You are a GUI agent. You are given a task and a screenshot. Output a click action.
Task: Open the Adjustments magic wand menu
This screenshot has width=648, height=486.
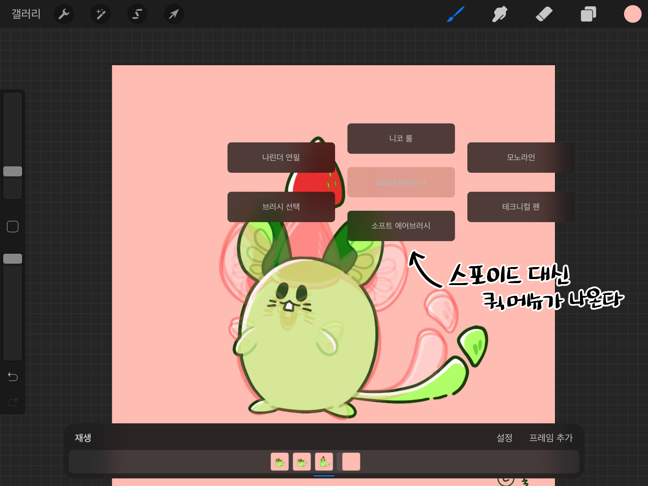(101, 14)
